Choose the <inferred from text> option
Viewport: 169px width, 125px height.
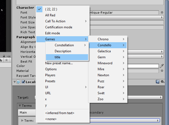(x=60, y=113)
